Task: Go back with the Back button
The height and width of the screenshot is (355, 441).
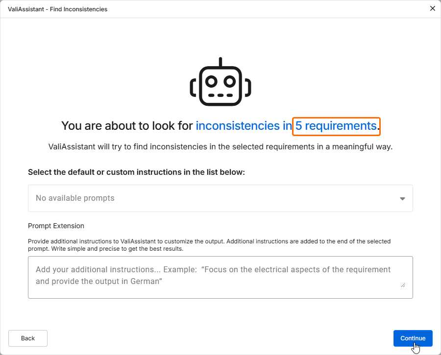Action: click(28, 338)
